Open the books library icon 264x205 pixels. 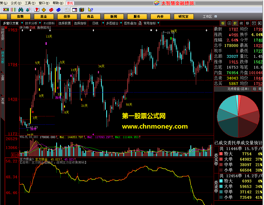(x=82, y=10)
